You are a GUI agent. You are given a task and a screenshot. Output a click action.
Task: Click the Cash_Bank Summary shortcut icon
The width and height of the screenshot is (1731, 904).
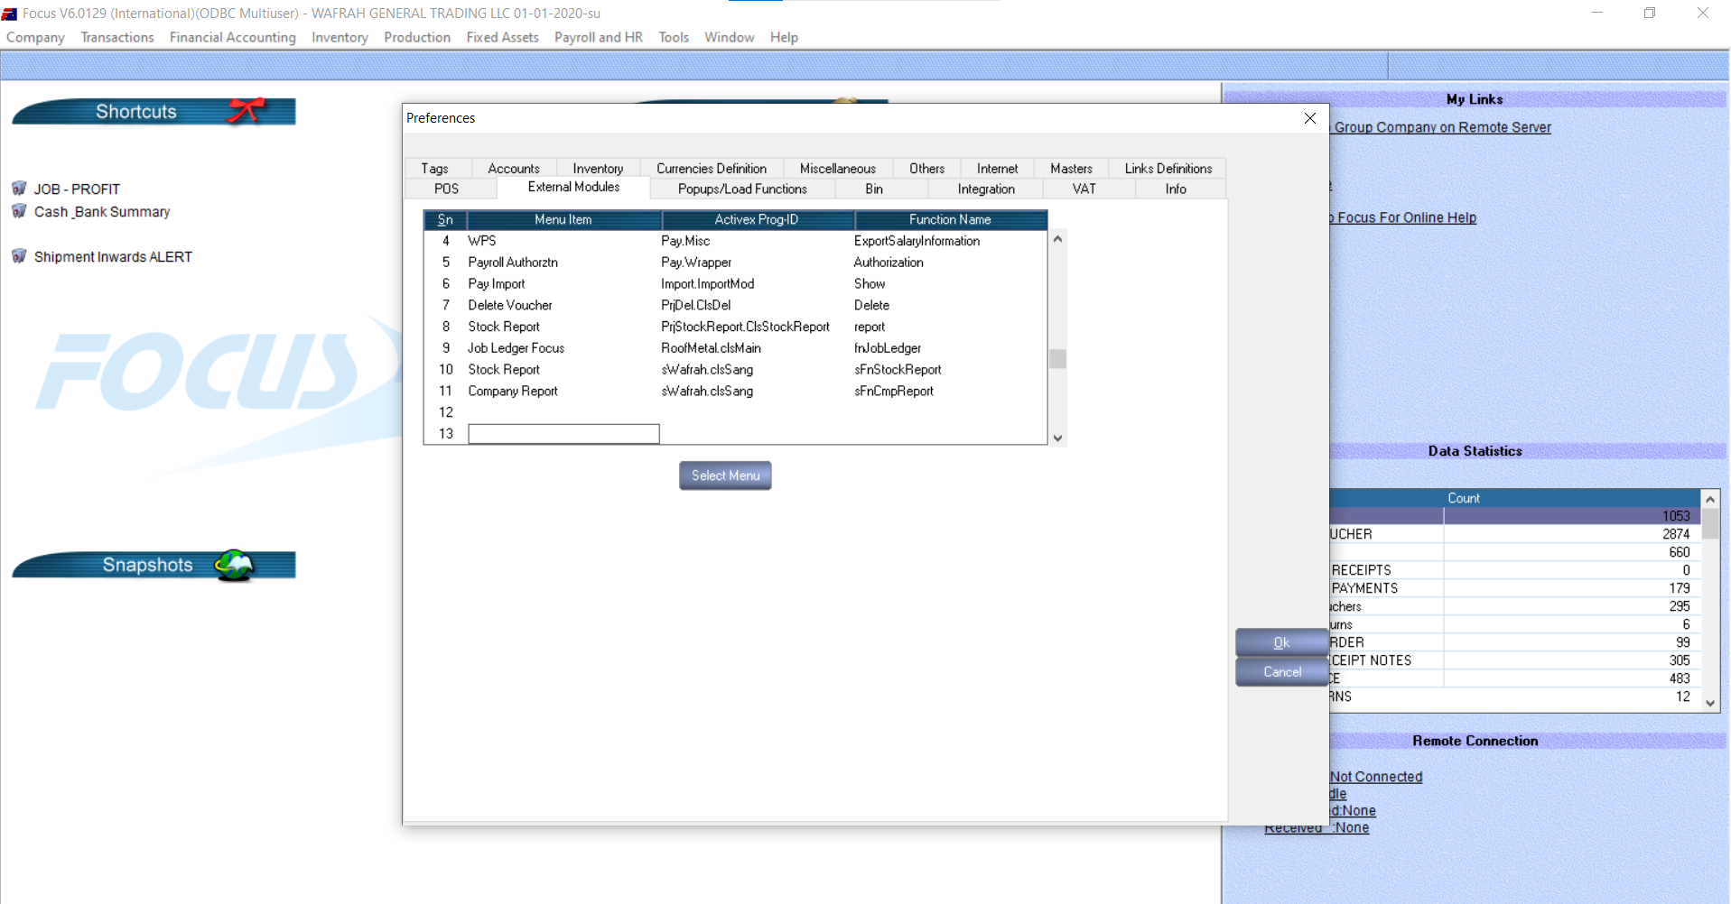(19, 211)
